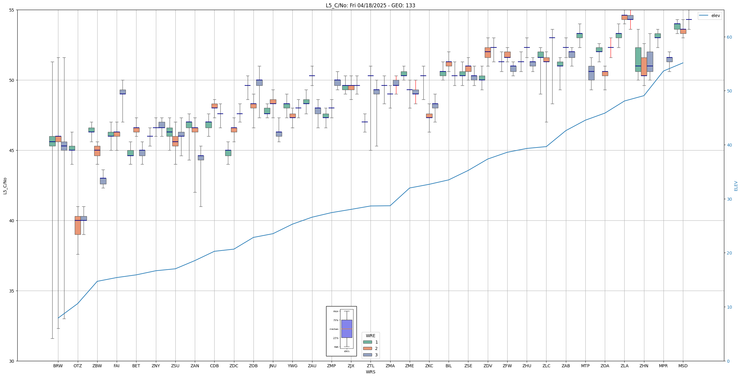
Task: Click the WRS x-axis title
Action: 370,372
